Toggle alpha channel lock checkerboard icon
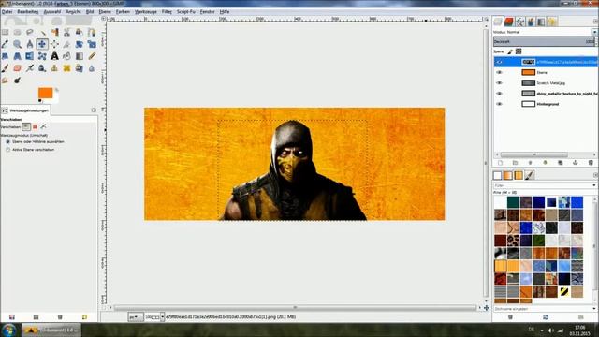599x337 pixels. [519, 51]
